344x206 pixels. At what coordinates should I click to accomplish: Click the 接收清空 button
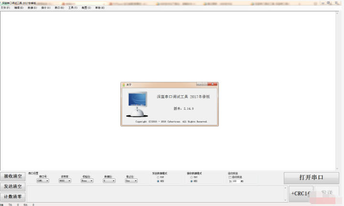click(13, 176)
